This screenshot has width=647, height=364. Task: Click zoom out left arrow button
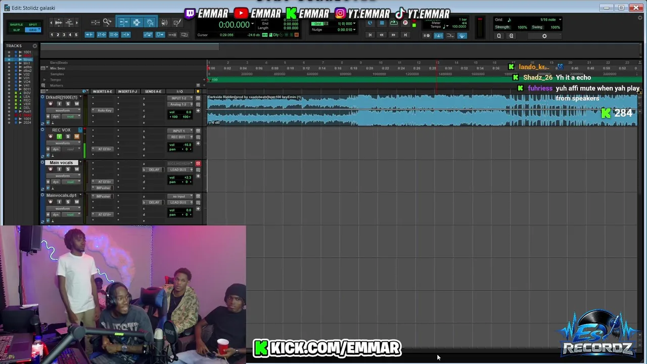click(x=51, y=23)
